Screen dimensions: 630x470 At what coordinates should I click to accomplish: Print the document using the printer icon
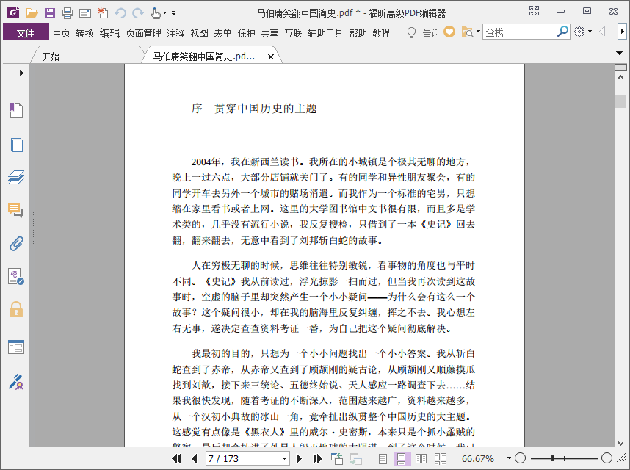(x=67, y=13)
